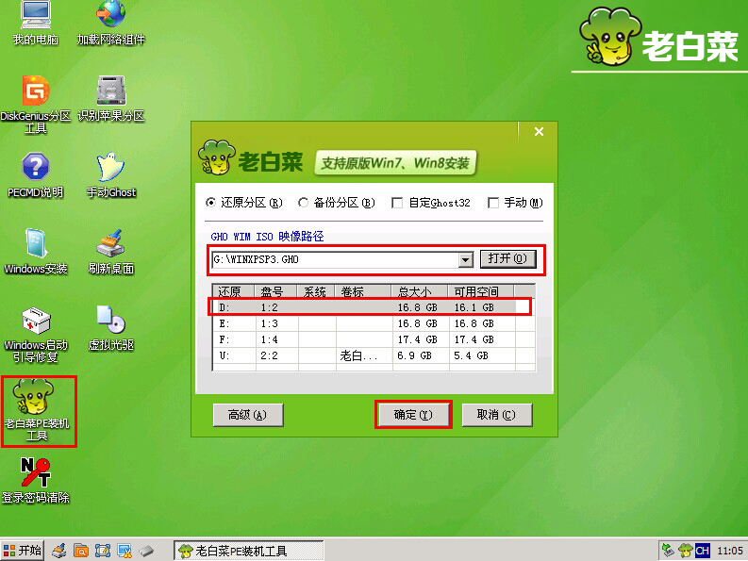Click the 老白菜 cabbage tray icon
Viewport: 748px width, 561px height.
pos(686,551)
